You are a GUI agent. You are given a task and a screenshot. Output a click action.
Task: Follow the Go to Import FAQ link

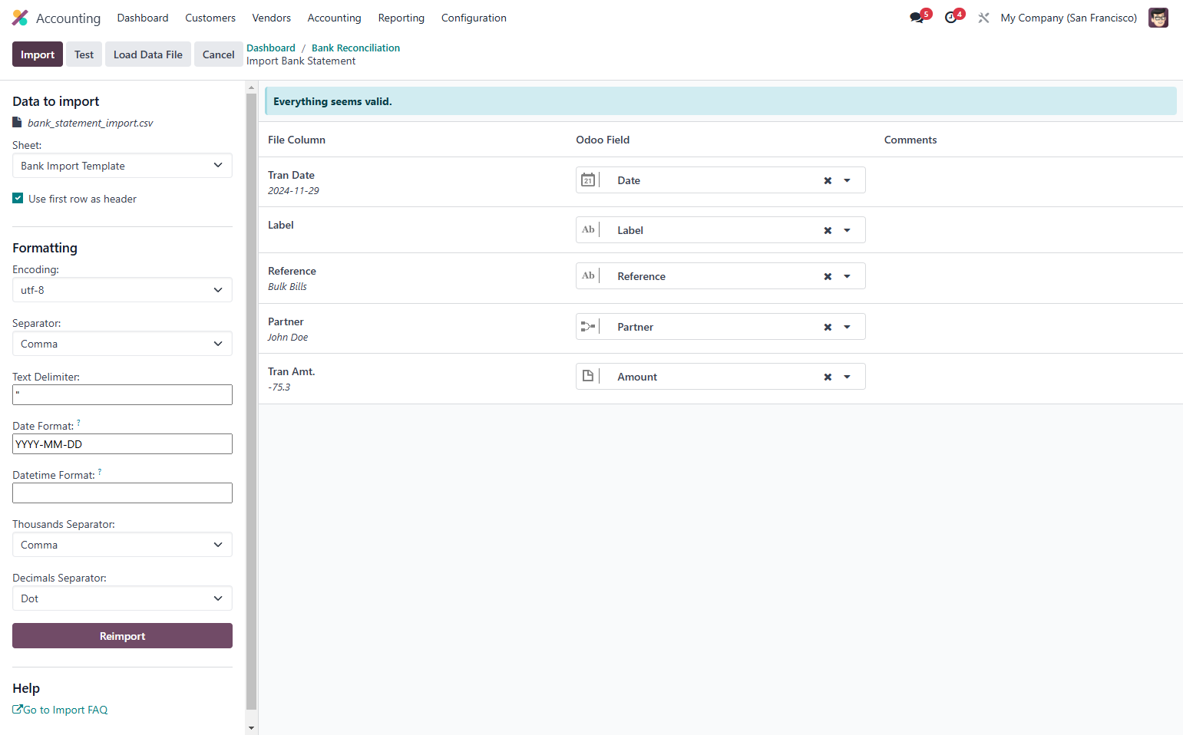pyautogui.click(x=60, y=710)
